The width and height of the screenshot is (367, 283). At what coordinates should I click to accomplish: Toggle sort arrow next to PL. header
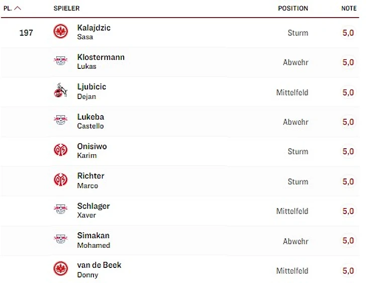tap(18, 9)
